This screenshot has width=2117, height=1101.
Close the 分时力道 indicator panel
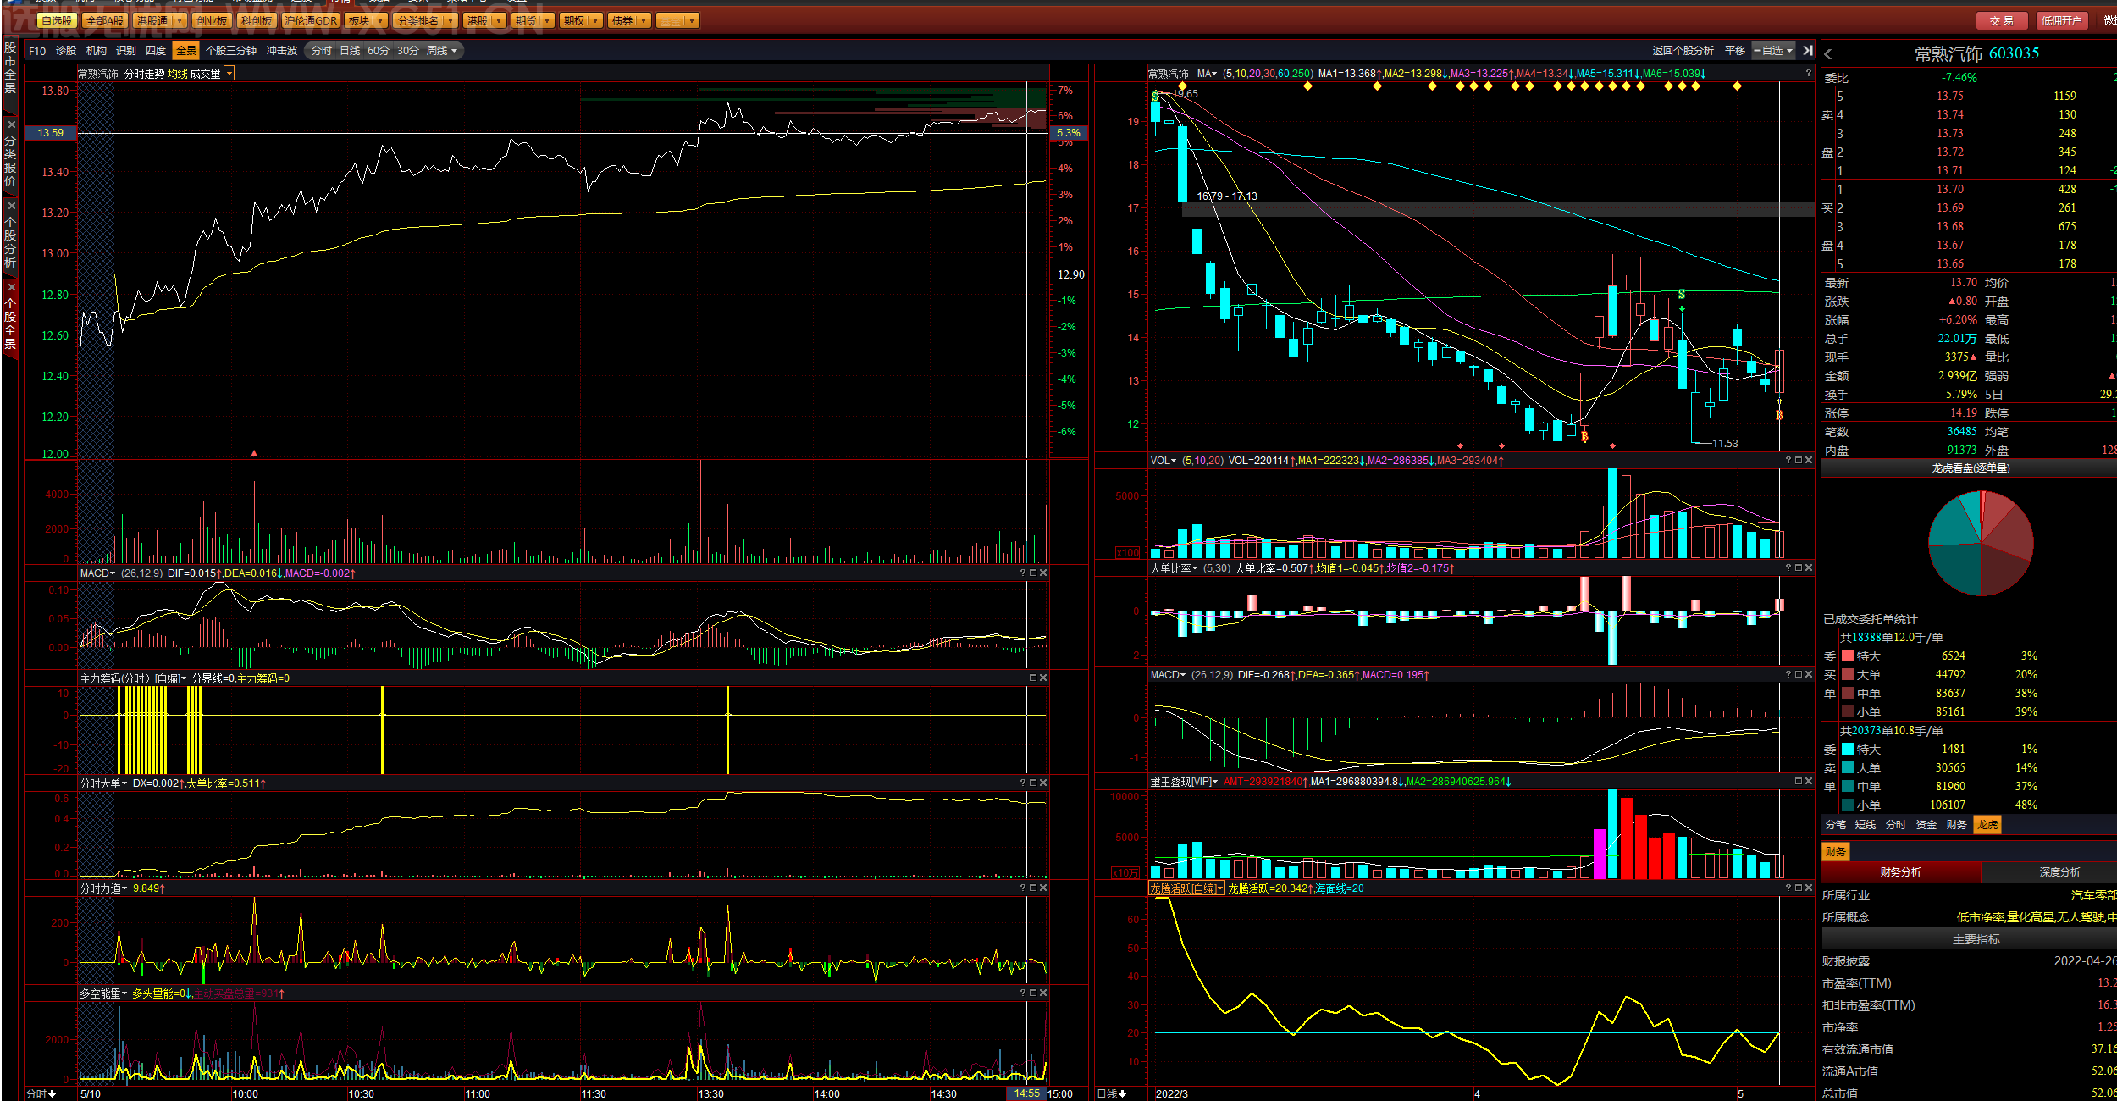click(x=1043, y=888)
